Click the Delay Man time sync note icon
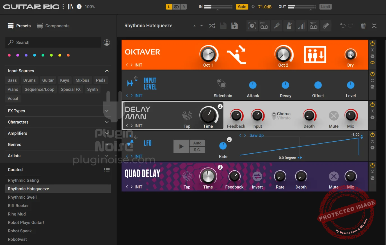The height and width of the screenshot is (245, 386). pyautogui.click(x=220, y=106)
